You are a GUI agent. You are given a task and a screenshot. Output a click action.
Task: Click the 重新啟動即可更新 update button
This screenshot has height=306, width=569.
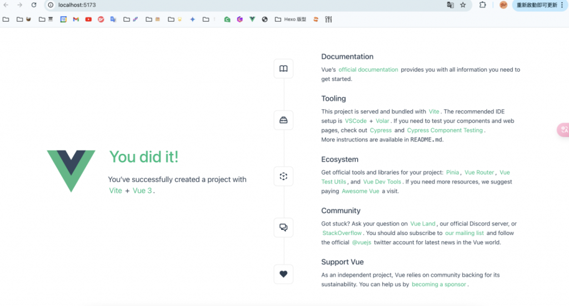point(540,5)
